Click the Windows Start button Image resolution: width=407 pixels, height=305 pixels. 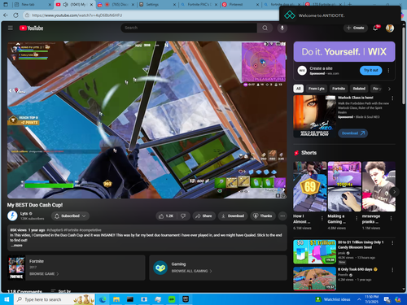[x=7, y=299]
